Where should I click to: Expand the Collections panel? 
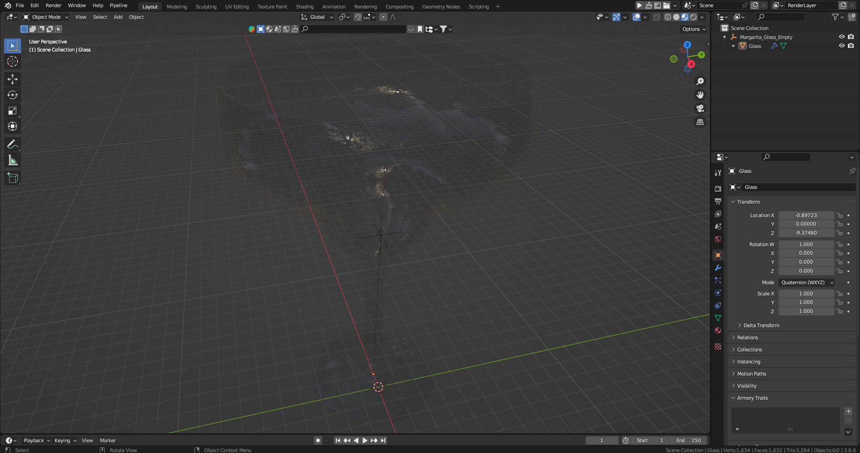(x=733, y=350)
